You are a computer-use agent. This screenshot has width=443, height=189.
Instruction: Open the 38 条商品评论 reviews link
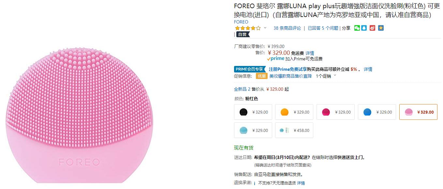pos(287,28)
